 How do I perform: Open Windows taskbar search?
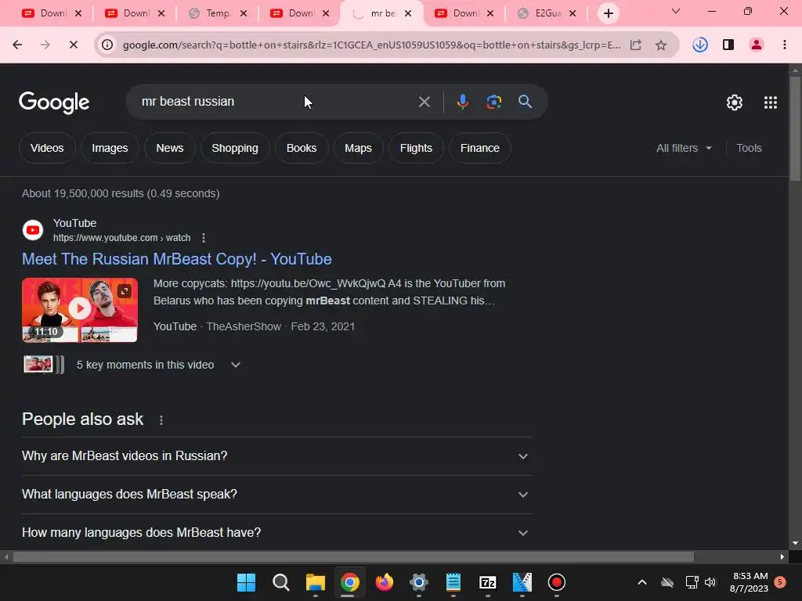(x=281, y=582)
